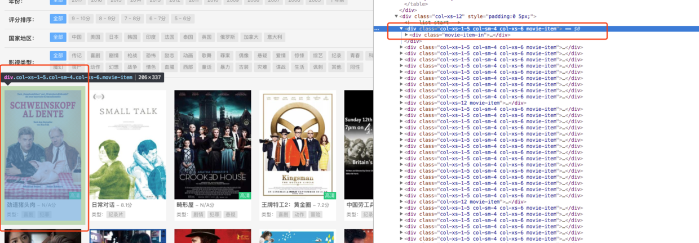Screen dimensions: 699x243
Task: Choose 动画 genre filter
Action: tap(188, 56)
